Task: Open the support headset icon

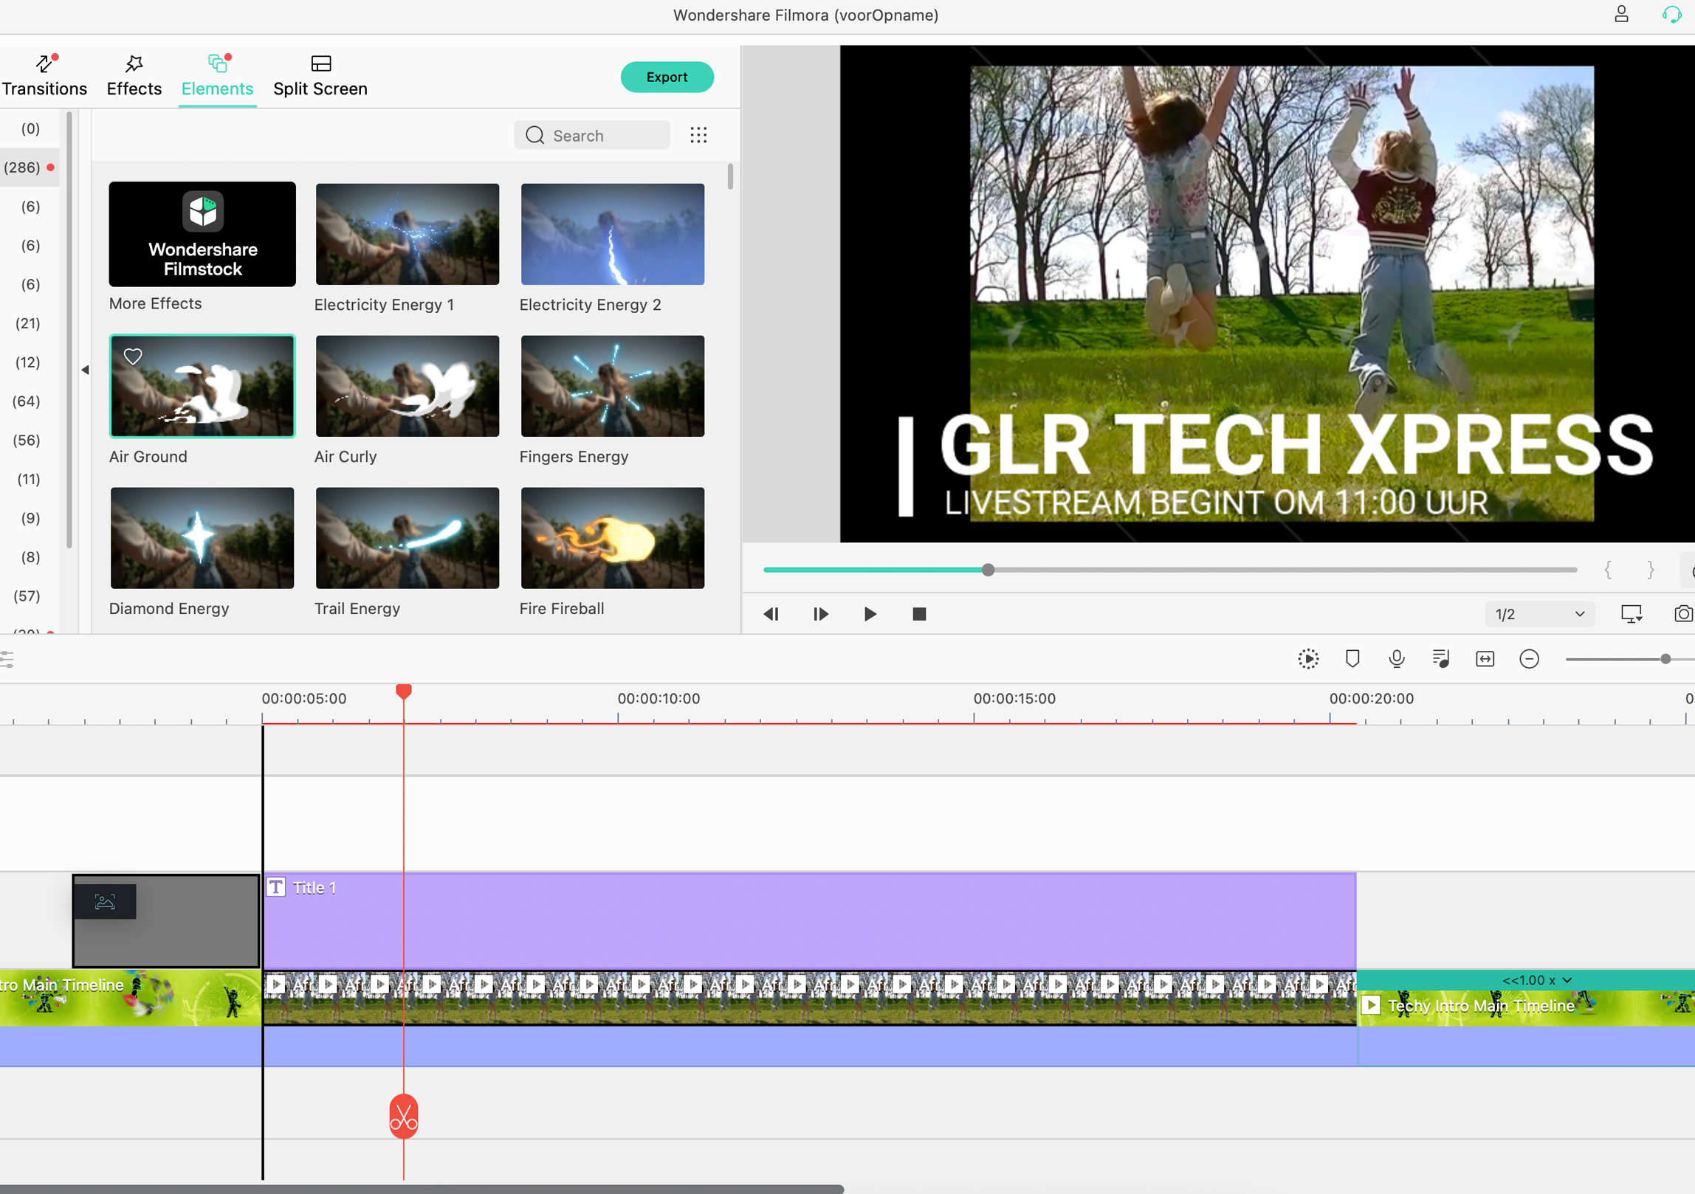Action: pyautogui.click(x=1672, y=14)
